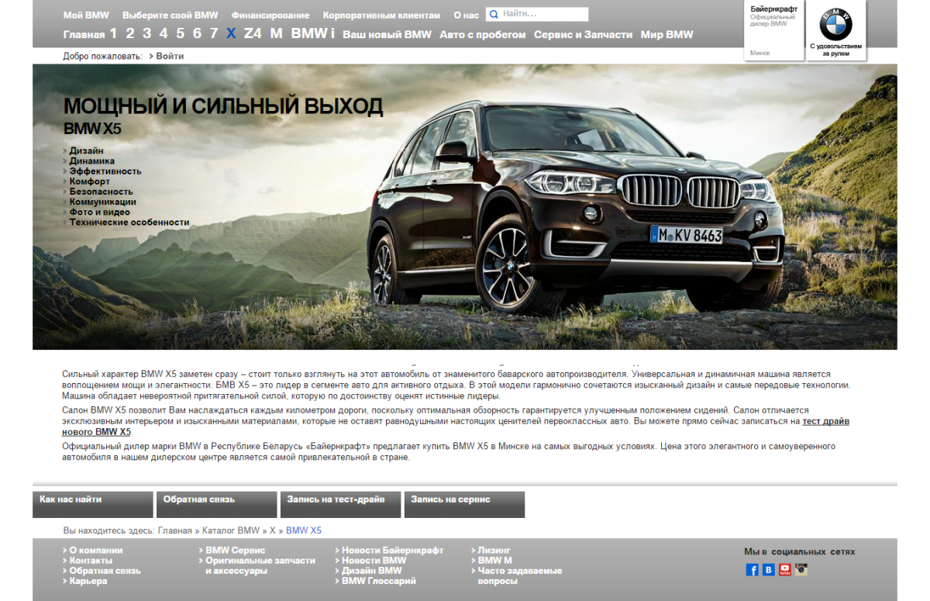Click 'BMW X5' in breadcrumb
Viewport: 930px width, 601px height.
(x=304, y=530)
